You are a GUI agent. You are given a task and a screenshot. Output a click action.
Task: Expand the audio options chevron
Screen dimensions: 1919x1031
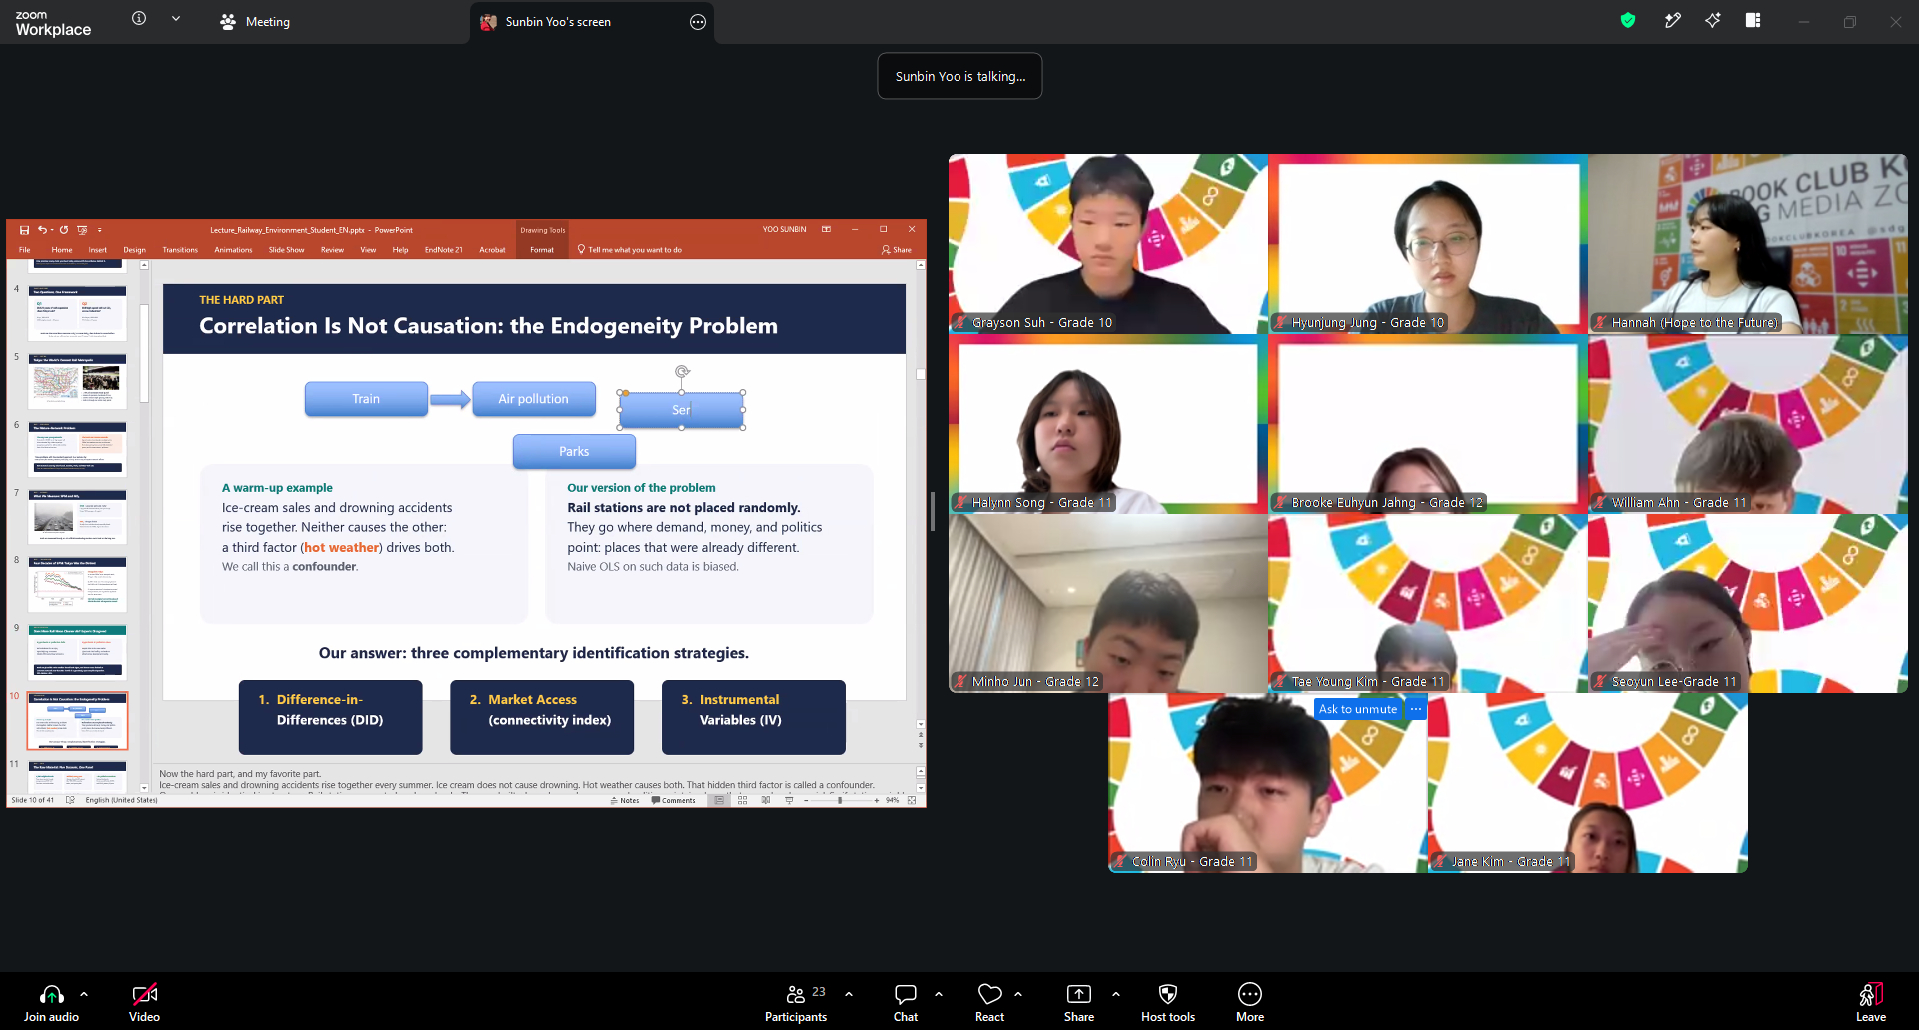84,994
